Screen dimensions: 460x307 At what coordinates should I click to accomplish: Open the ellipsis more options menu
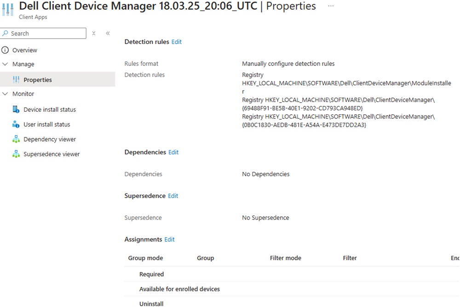coord(331,6)
